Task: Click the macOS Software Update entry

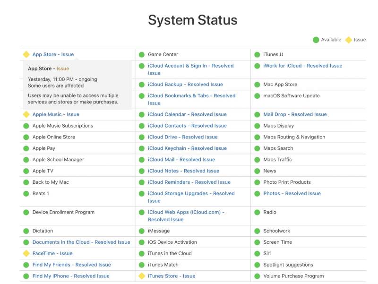Action: (x=292, y=96)
